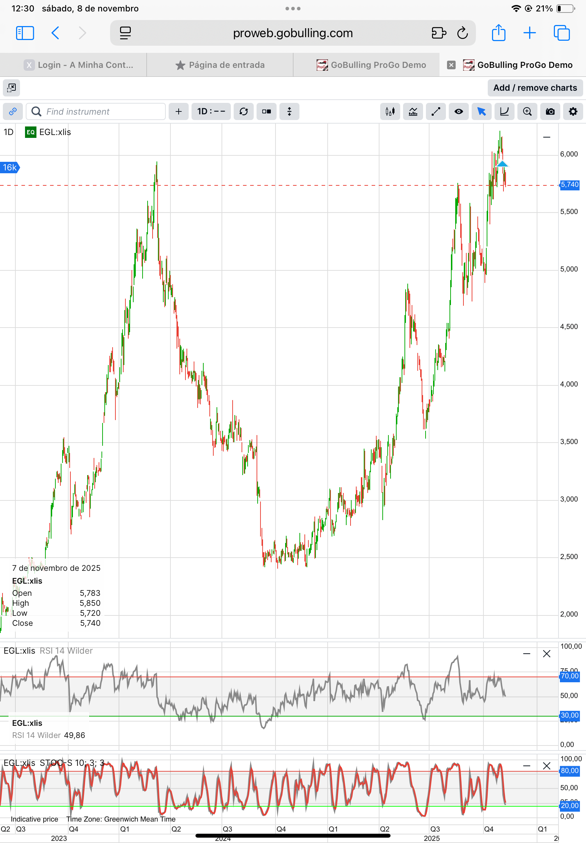Open the indicators/studies menu
Viewport: 586px width, 843px height.
[413, 111]
